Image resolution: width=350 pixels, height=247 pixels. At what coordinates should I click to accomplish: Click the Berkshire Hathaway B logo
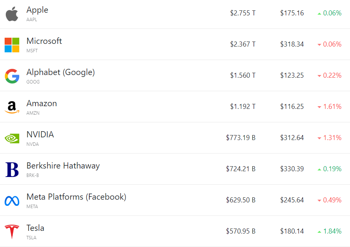click(x=12, y=169)
